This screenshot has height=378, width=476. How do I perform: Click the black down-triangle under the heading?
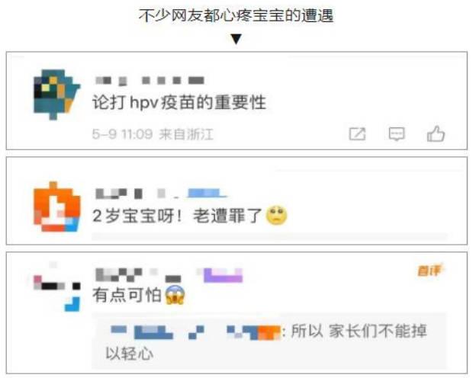(x=236, y=39)
